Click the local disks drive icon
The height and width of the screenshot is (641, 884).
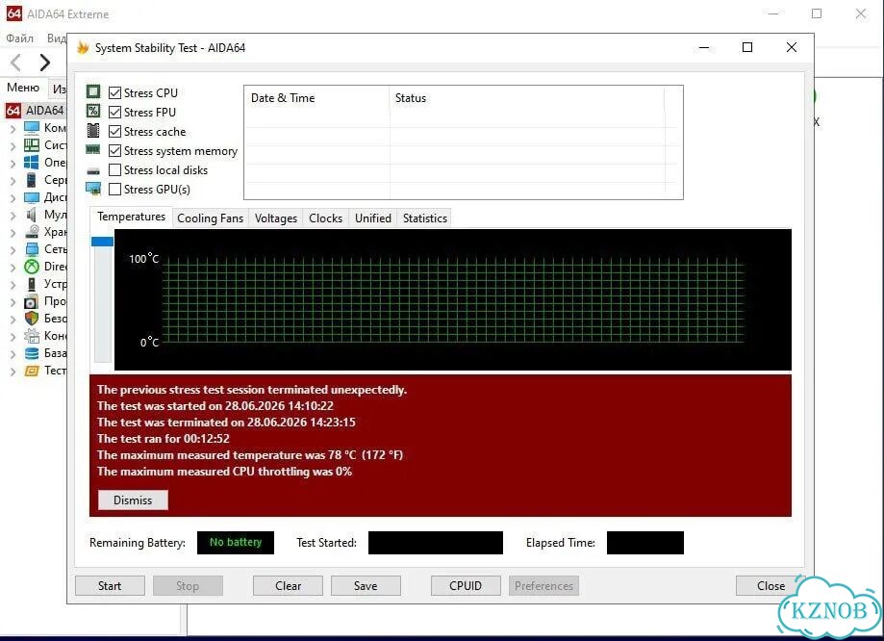(93, 170)
